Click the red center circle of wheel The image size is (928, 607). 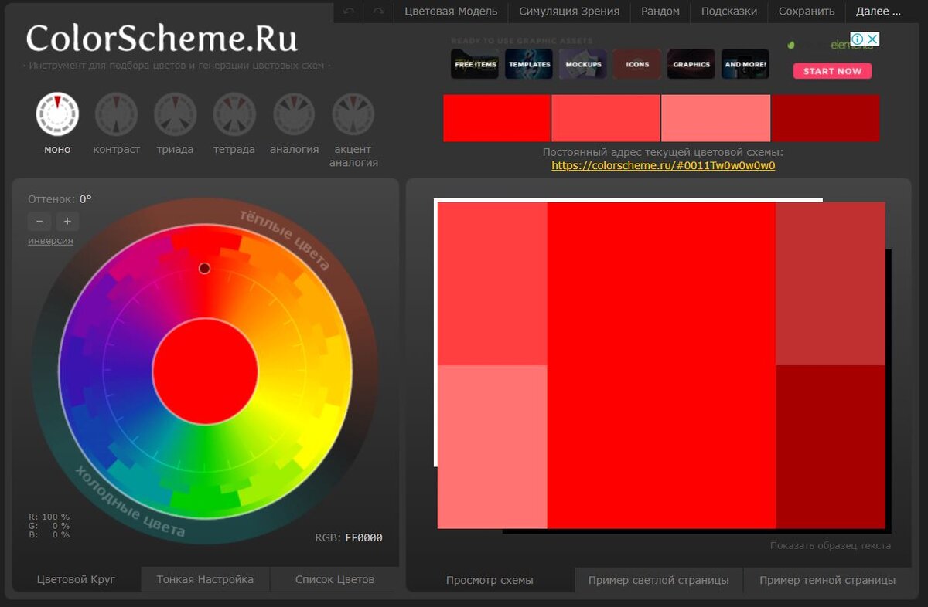tap(205, 371)
